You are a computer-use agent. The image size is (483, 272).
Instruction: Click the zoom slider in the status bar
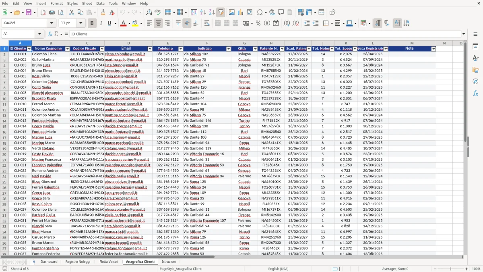click(451, 269)
